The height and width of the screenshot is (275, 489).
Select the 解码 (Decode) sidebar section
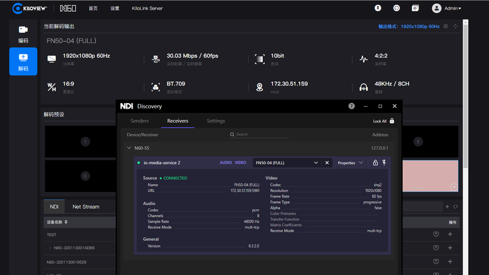click(23, 62)
